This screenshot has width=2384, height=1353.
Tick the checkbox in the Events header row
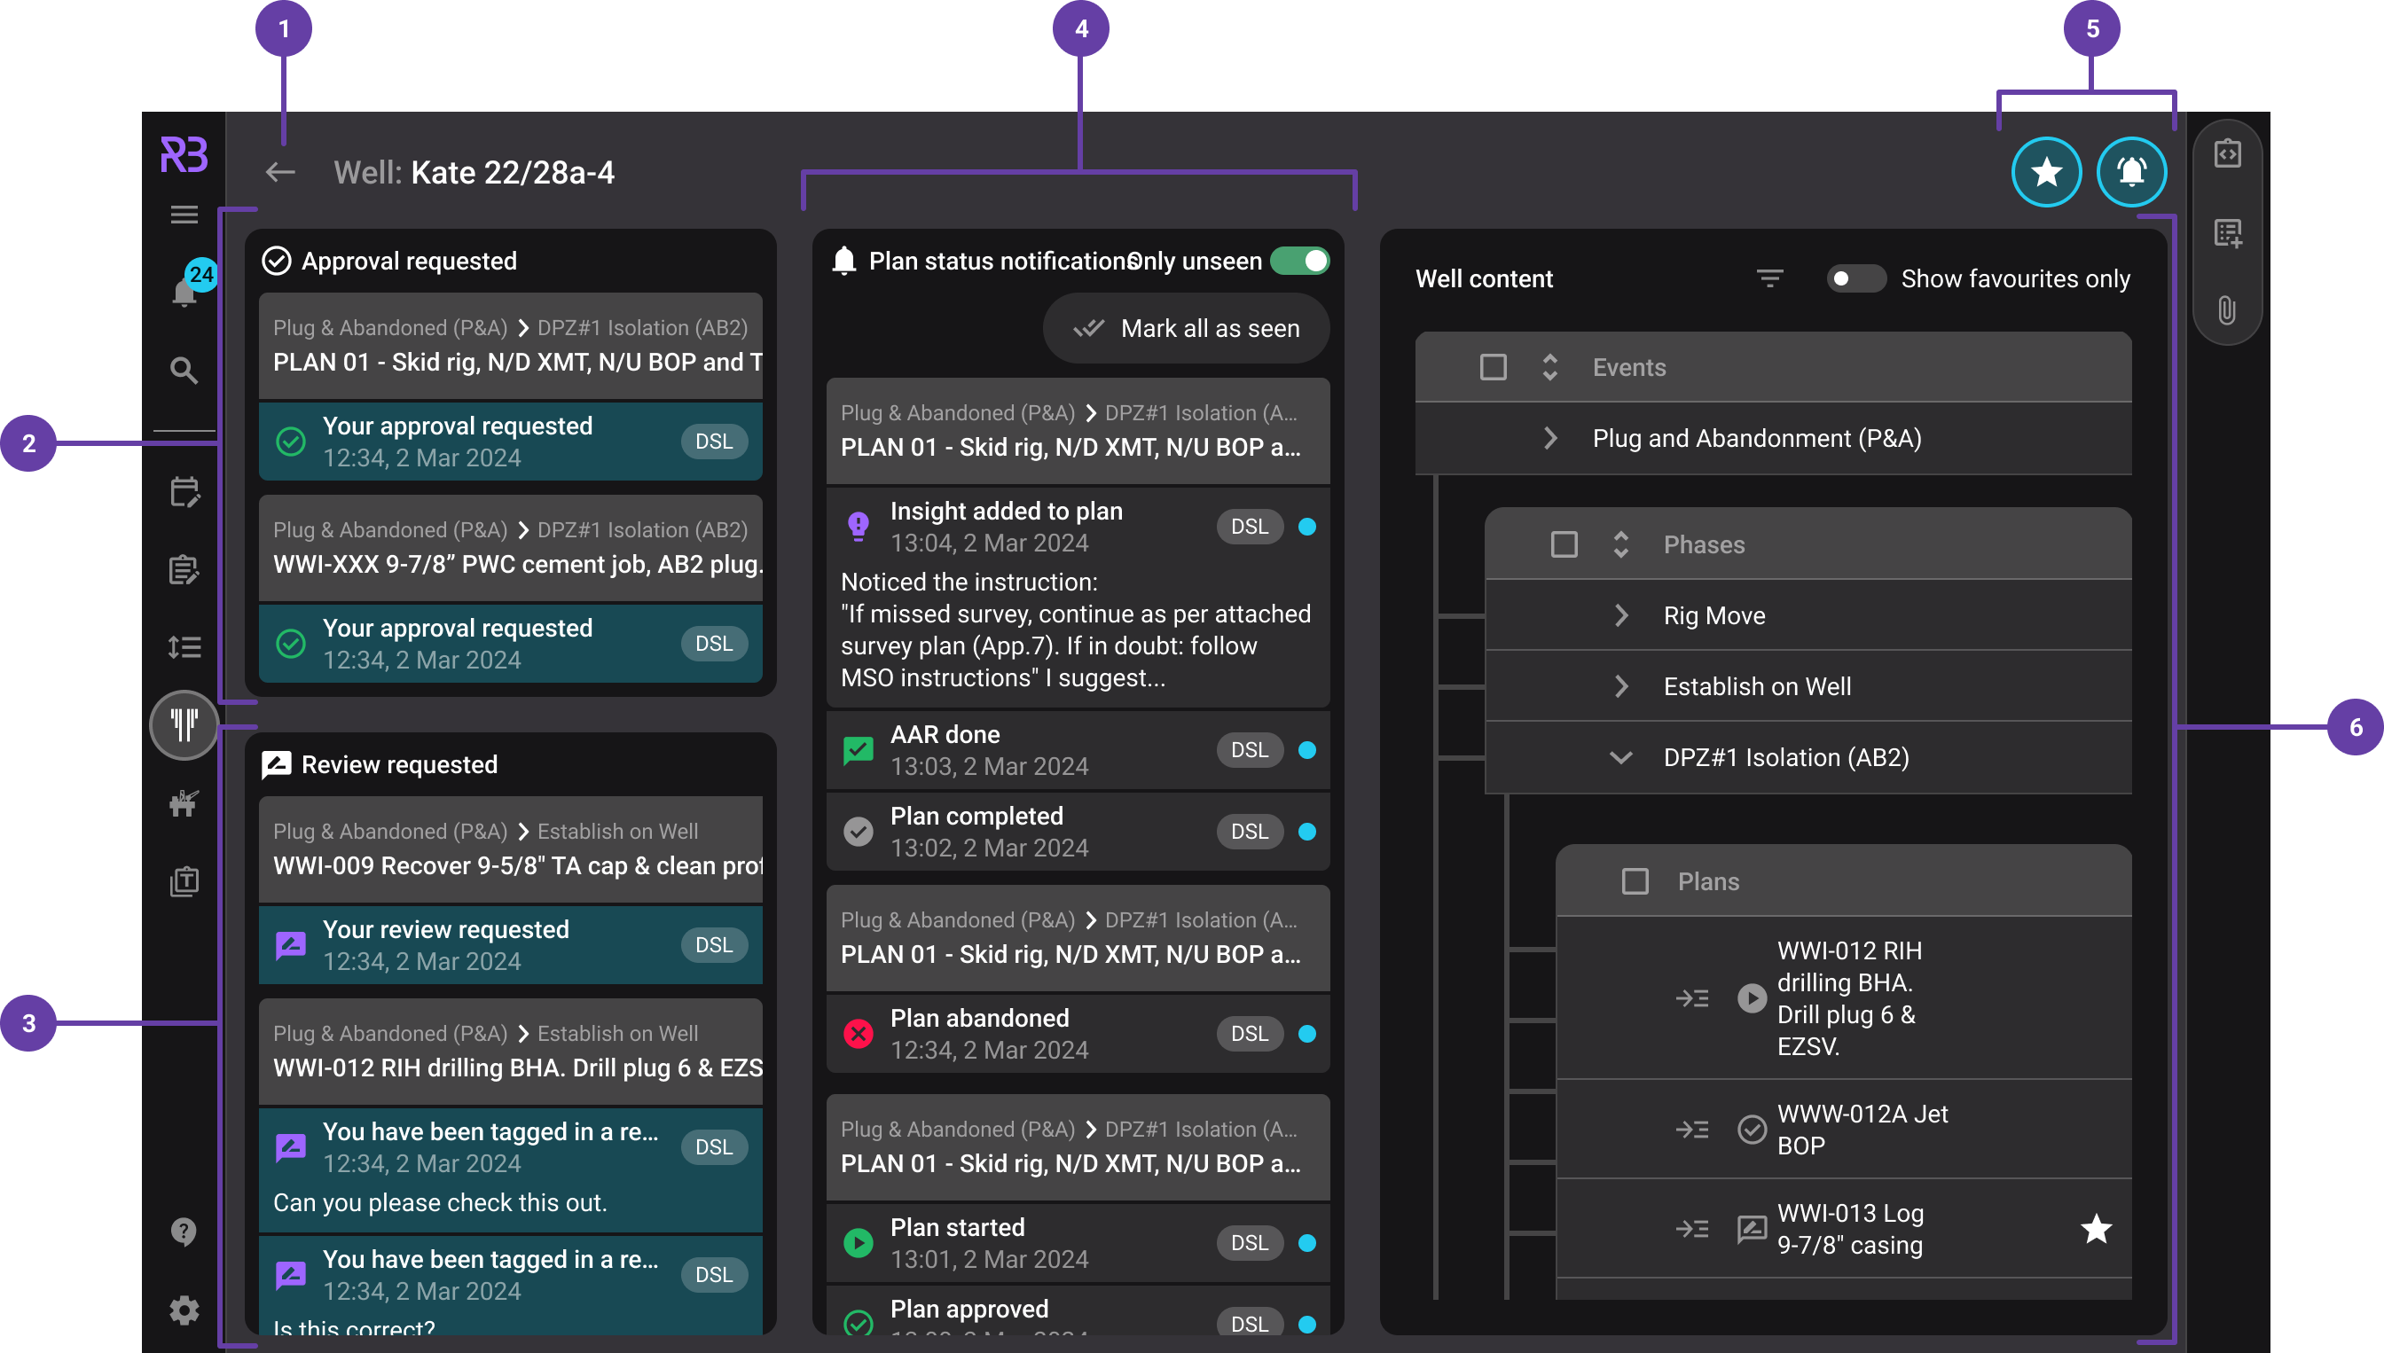(x=1493, y=367)
